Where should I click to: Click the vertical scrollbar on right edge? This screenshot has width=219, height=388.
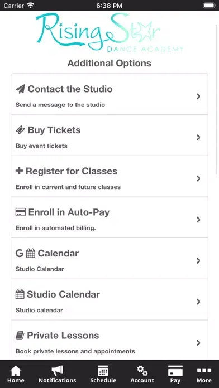217,99
